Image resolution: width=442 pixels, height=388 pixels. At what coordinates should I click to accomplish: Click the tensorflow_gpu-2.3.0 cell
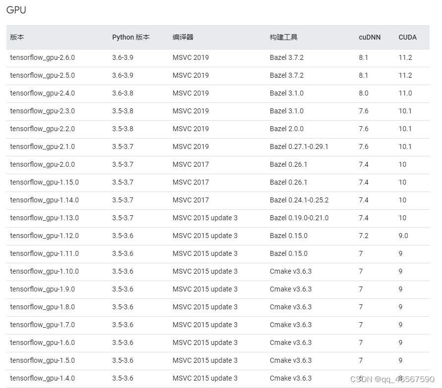(x=43, y=111)
